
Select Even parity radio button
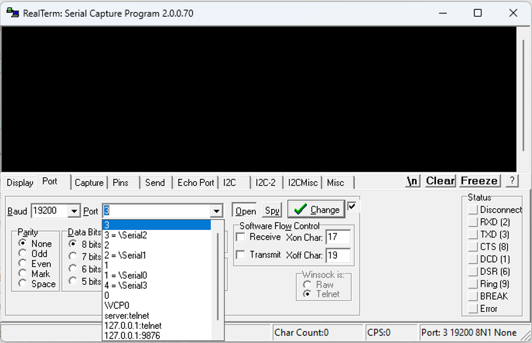click(x=23, y=264)
